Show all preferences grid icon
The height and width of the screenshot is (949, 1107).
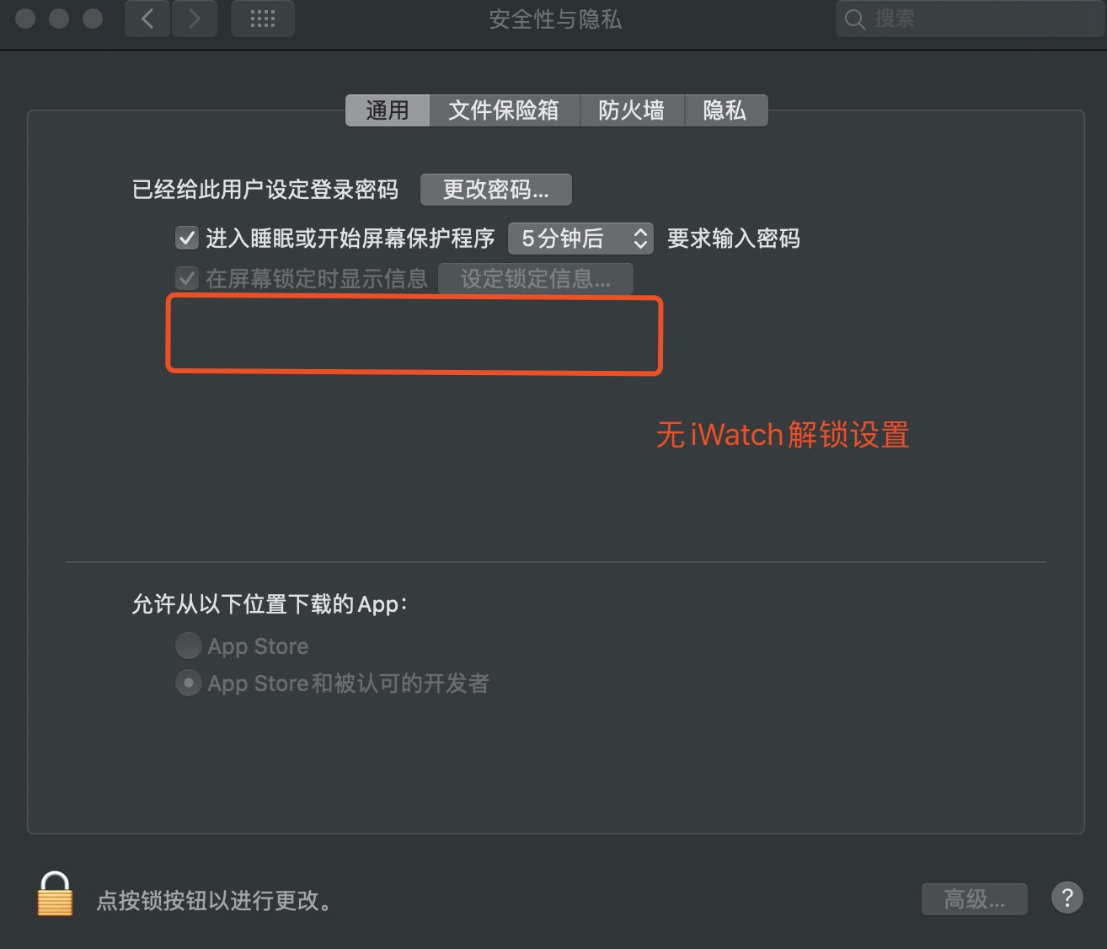point(263,19)
